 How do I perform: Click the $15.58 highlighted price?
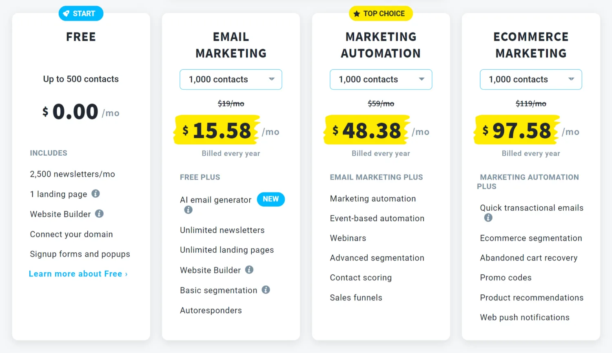pos(217,130)
